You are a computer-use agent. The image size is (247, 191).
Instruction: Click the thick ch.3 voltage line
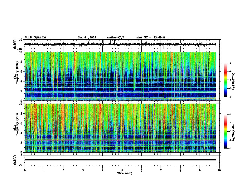tap(120, 160)
